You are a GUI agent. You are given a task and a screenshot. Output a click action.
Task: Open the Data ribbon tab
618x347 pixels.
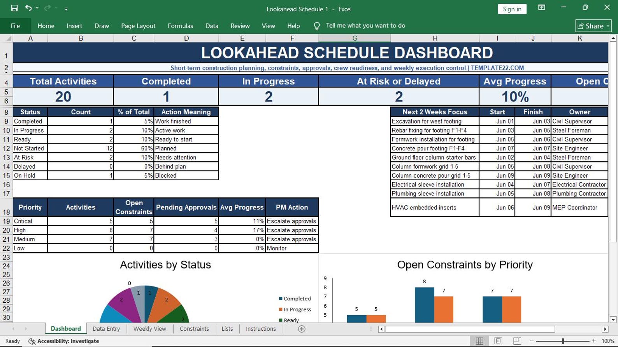click(212, 26)
